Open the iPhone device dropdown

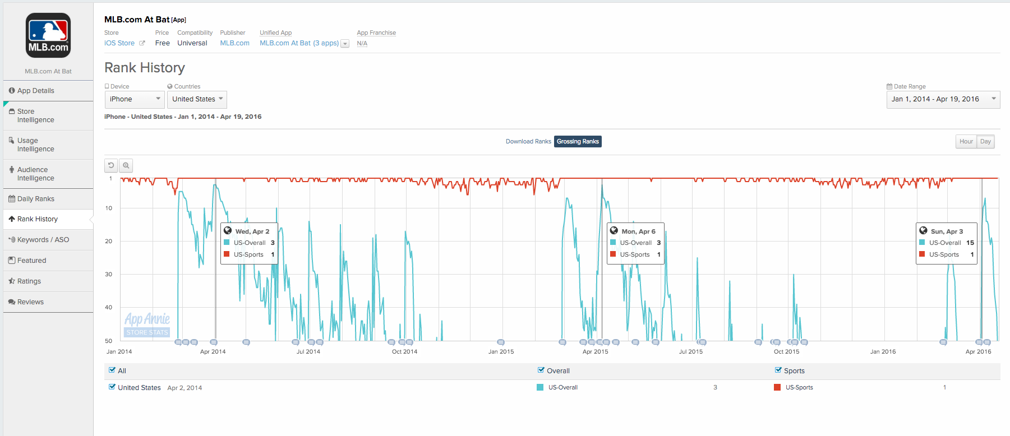coord(135,99)
